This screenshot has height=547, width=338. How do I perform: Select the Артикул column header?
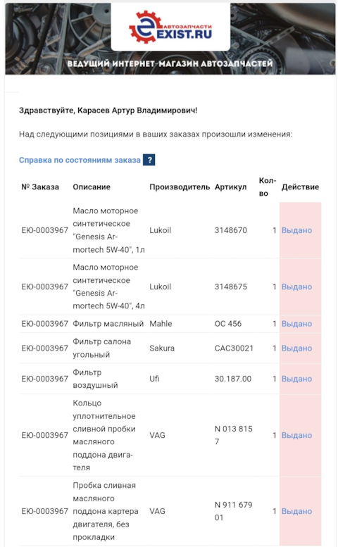coord(230,187)
